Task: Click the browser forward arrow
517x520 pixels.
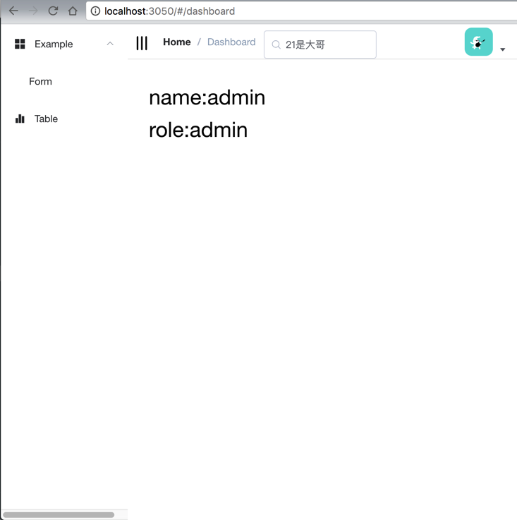Action: click(x=33, y=11)
